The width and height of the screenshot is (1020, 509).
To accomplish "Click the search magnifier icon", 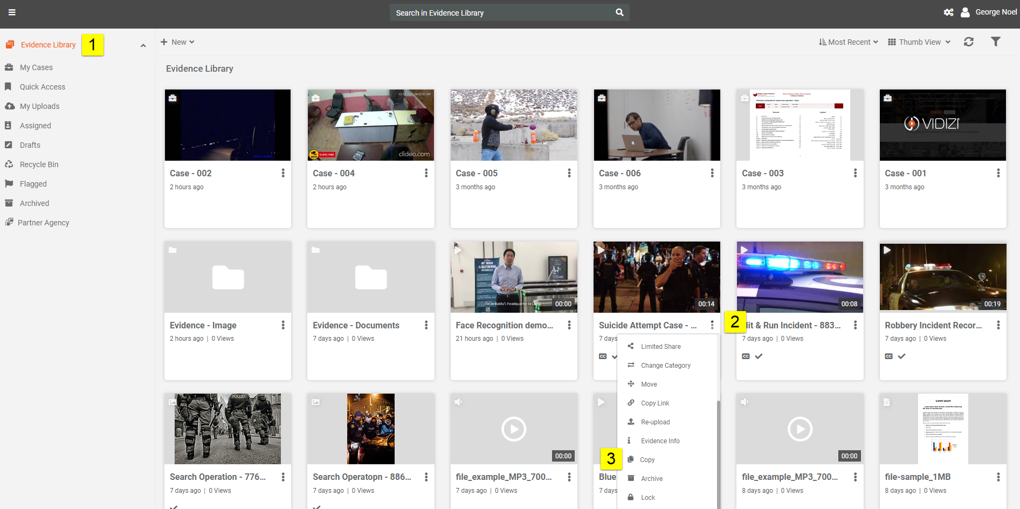I will 619,12.
